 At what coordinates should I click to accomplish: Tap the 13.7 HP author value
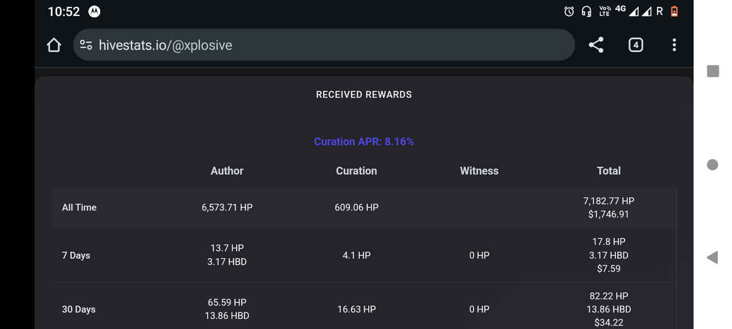pos(227,248)
